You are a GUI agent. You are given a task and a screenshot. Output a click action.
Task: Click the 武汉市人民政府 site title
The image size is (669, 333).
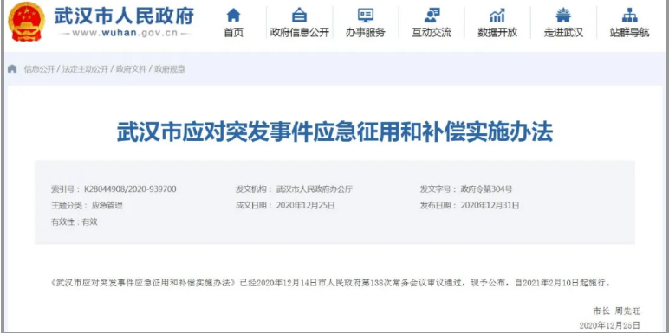click(124, 16)
